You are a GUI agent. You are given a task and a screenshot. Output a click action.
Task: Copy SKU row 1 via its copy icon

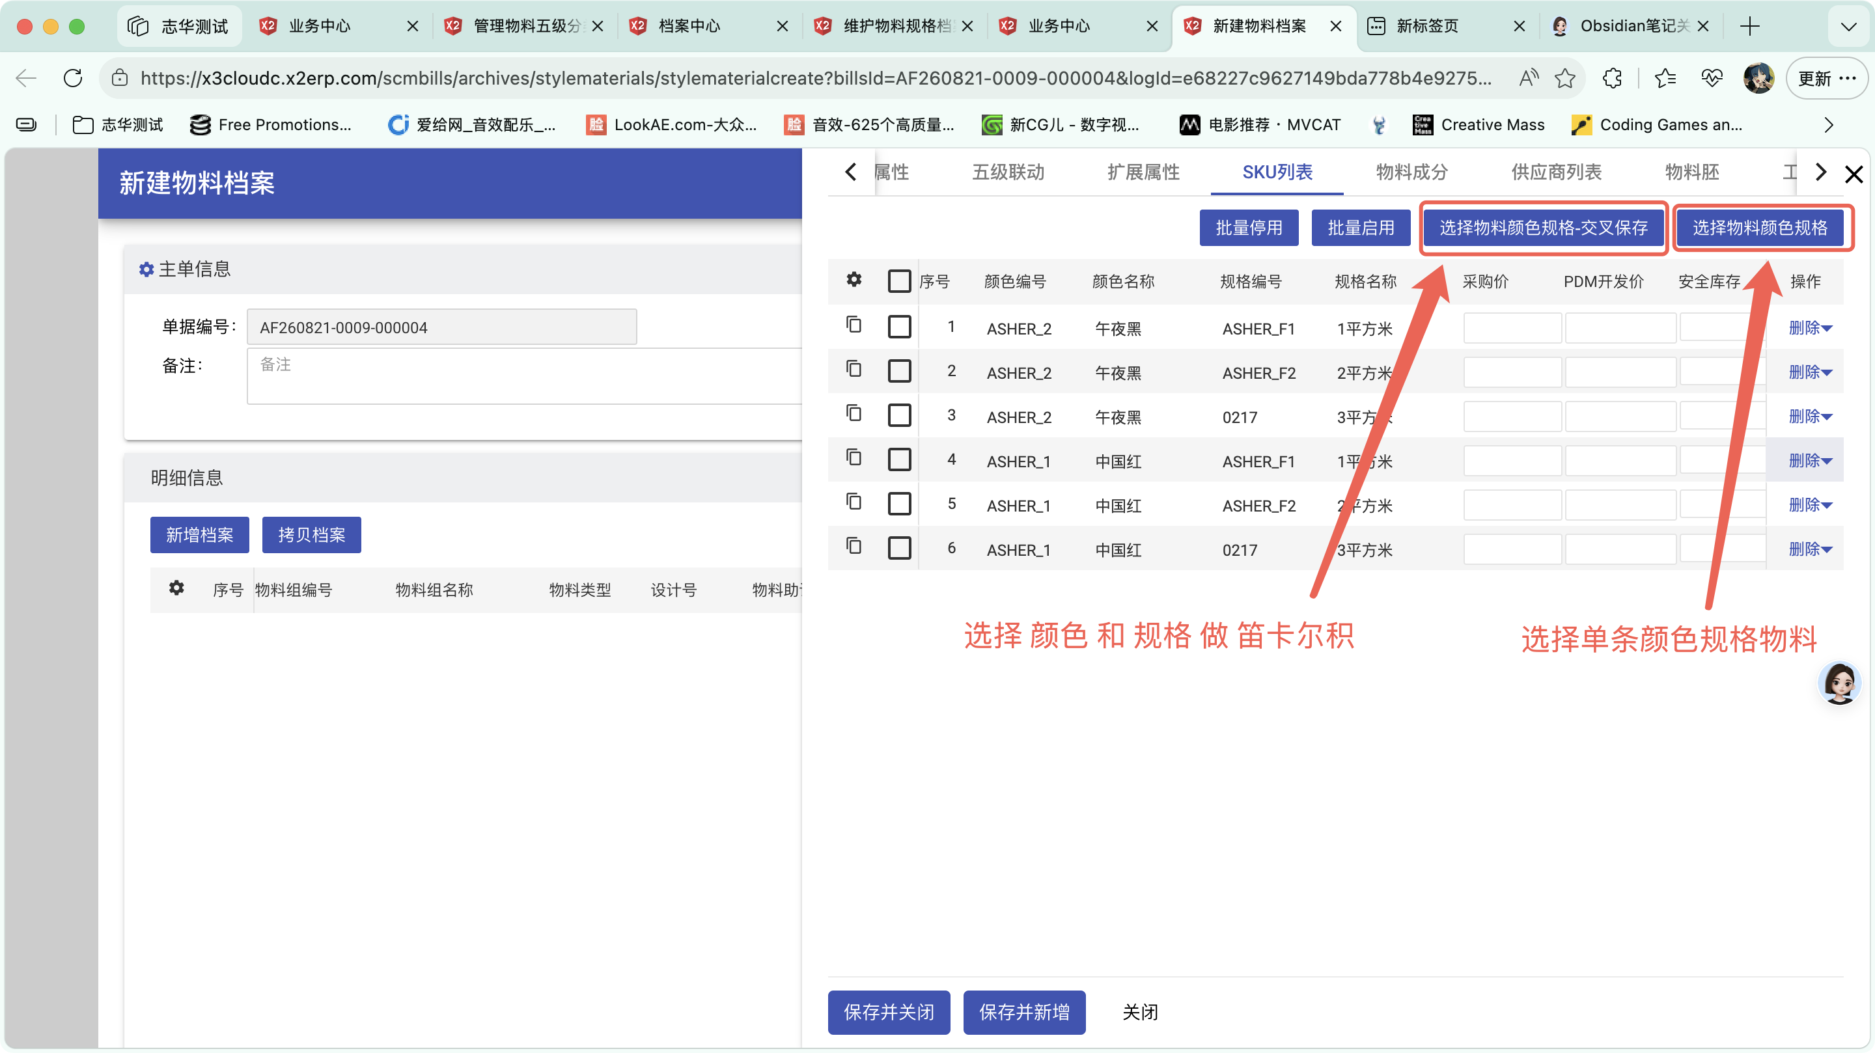[x=854, y=325]
